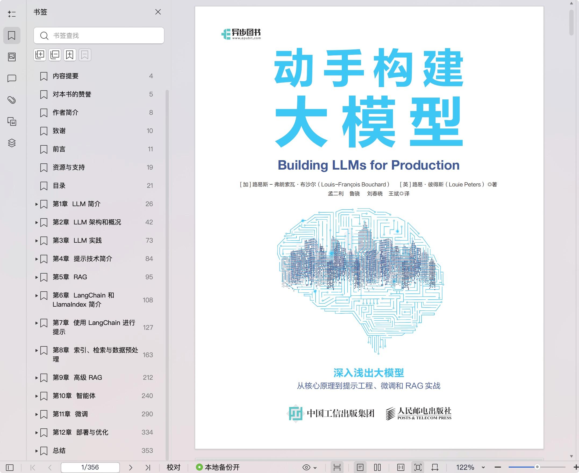Click the 校对 proofreading button
The image size is (579, 473).
pyautogui.click(x=174, y=467)
